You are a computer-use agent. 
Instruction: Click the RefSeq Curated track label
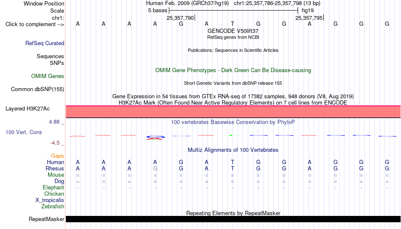click(x=44, y=43)
